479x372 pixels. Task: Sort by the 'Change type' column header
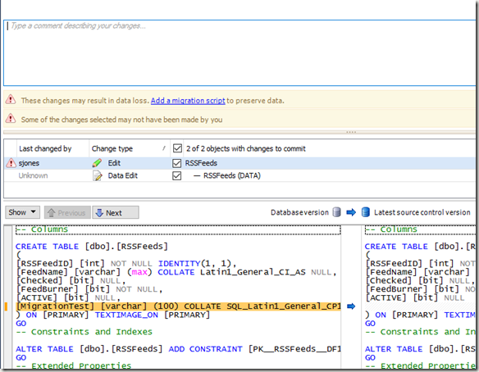[x=112, y=148]
